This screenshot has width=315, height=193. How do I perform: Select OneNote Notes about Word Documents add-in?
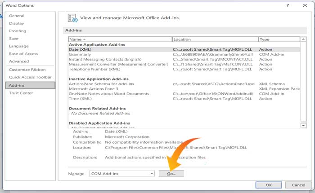[x=108, y=94]
